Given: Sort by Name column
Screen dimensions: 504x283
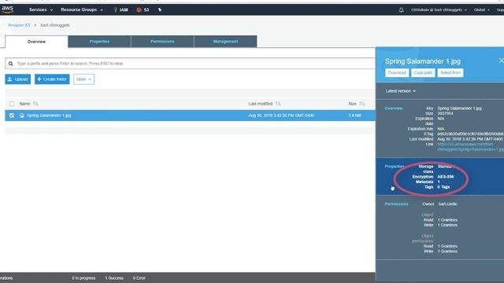Looking at the screenshot, I should [x=28, y=104].
